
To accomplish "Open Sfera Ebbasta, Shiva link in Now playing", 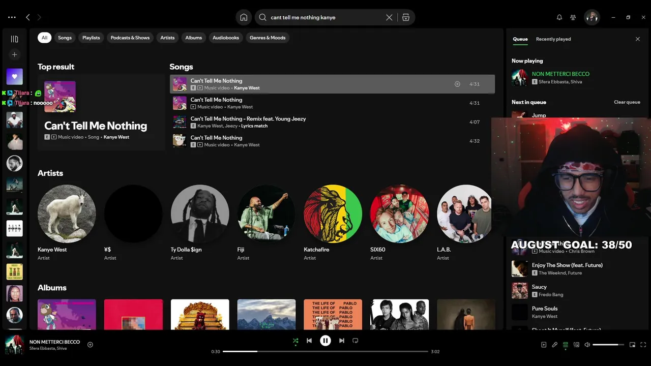I will point(560,82).
